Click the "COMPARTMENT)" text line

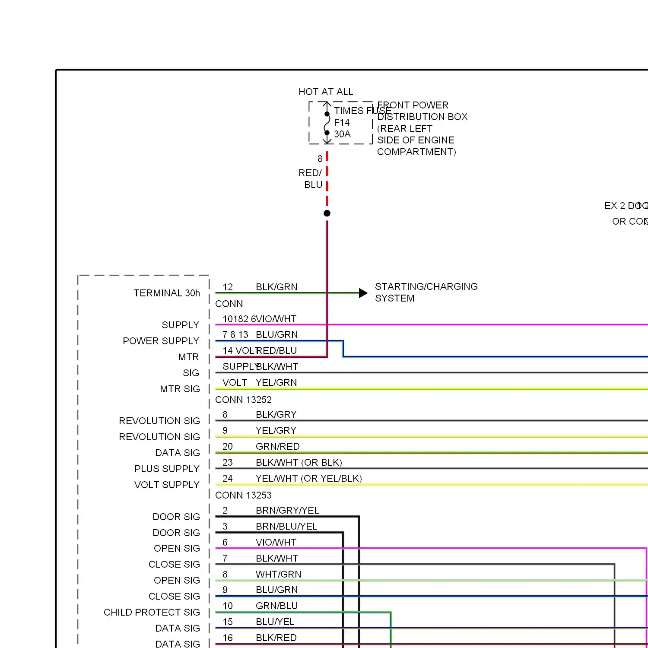point(416,152)
